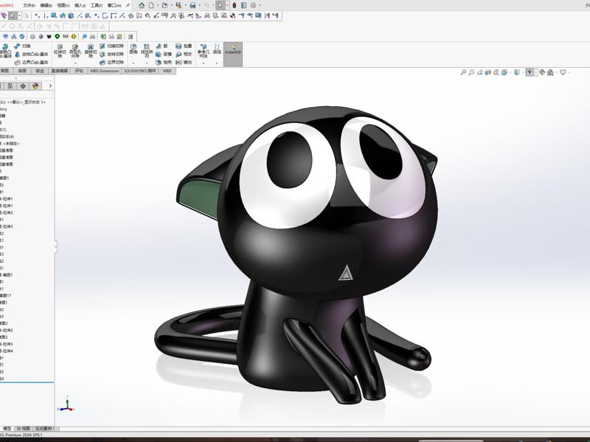Open the 工具 (Tools) menu
The width and height of the screenshot is (590, 442).
coord(96,5)
